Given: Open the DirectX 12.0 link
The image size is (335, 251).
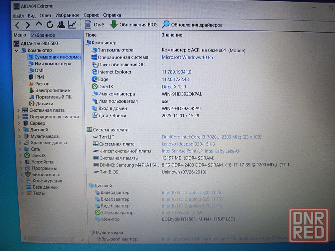Looking at the screenshot, I should click(174, 87).
